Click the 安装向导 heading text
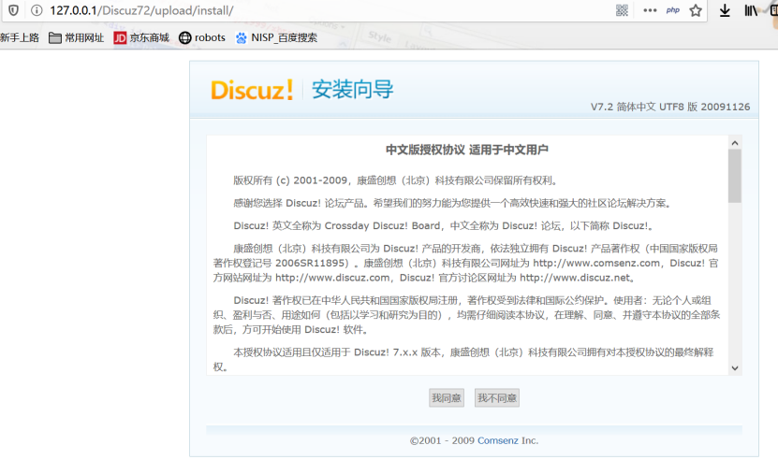Viewport: 778px width, 474px height. pos(352,90)
